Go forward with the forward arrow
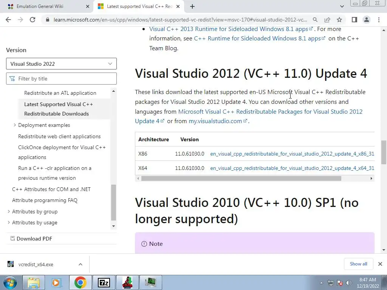 click(20, 20)
